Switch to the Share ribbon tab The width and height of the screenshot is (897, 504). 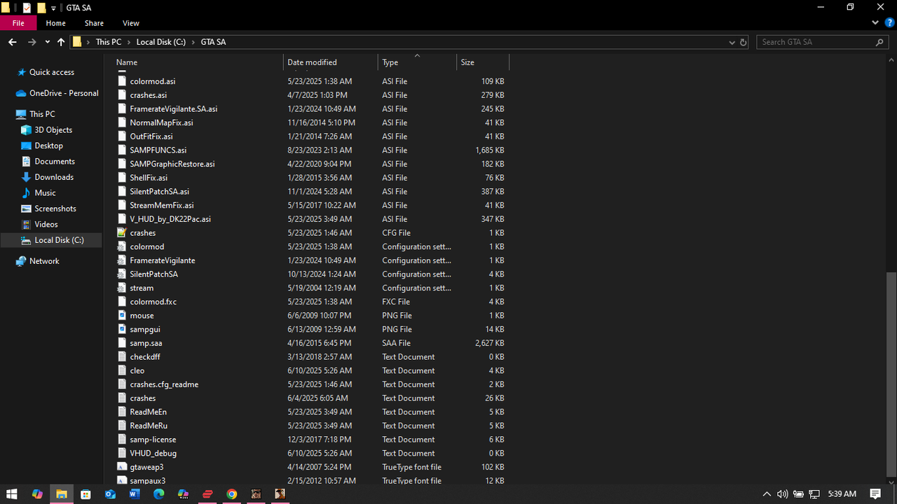(94, 23)
